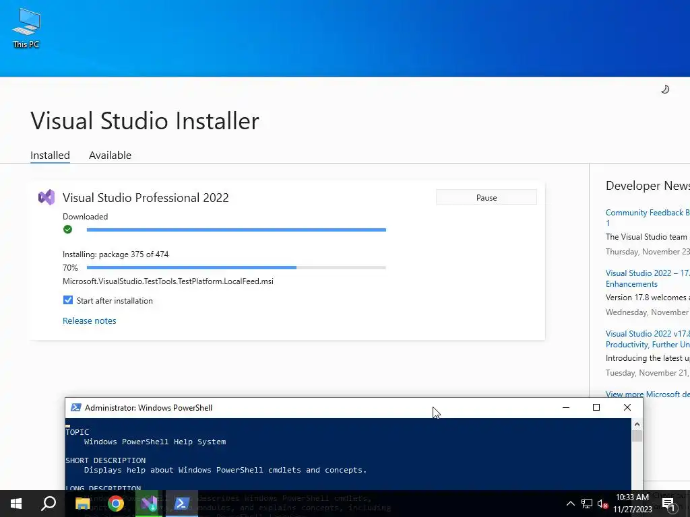Open the clock showing 10:33 AM

click(632, 504)
